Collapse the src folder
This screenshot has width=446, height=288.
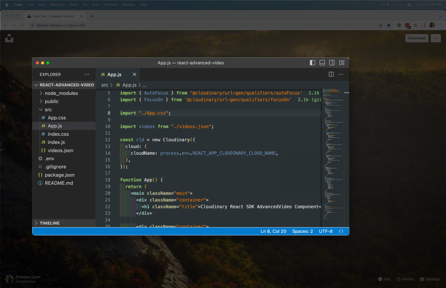click(x=64, y=110)
